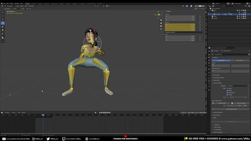Open the Pose menu in viewport header
Image resolution: width=251 pixels, height=141 pixels.
pyautogui.click(x=26, y=6)
